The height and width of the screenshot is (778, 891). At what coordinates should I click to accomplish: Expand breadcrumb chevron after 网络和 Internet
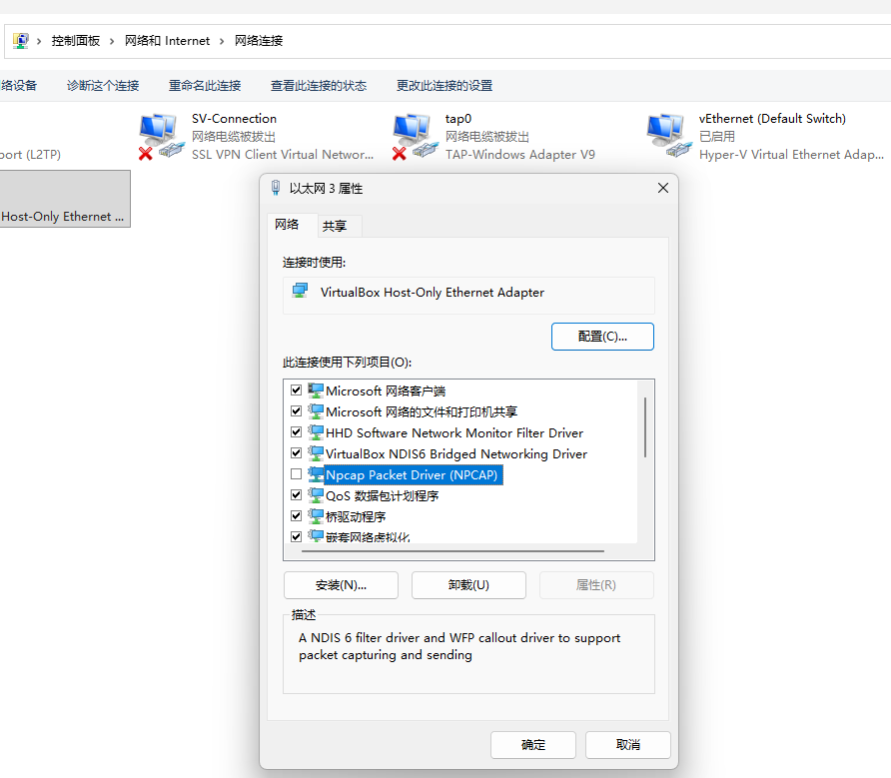point(223,41)
